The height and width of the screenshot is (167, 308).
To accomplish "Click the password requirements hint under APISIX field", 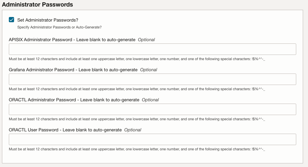I will tap(137, 59).
